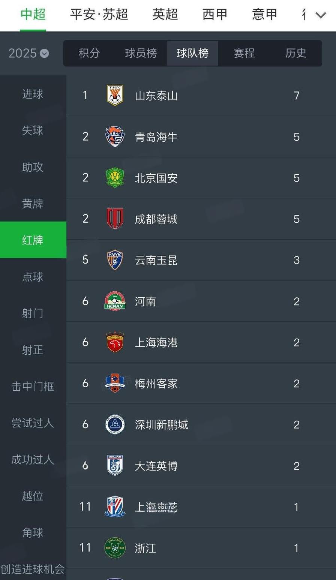Click the Shandong Taishan club crest

coord(115,95)
